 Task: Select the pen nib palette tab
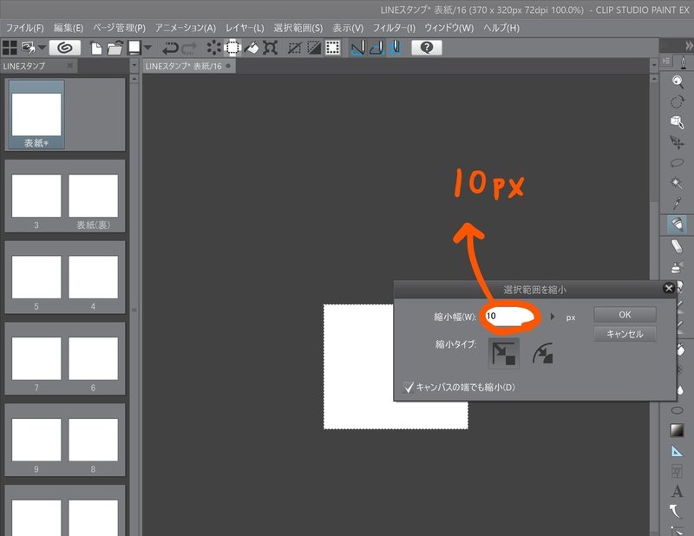pos(684,62)
